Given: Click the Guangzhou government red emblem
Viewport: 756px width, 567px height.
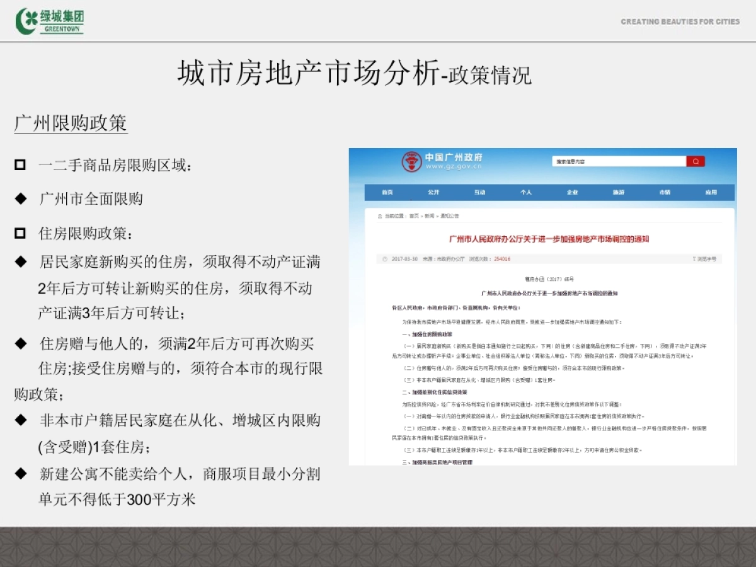Looking at the screenshot, I should point(412,162).
